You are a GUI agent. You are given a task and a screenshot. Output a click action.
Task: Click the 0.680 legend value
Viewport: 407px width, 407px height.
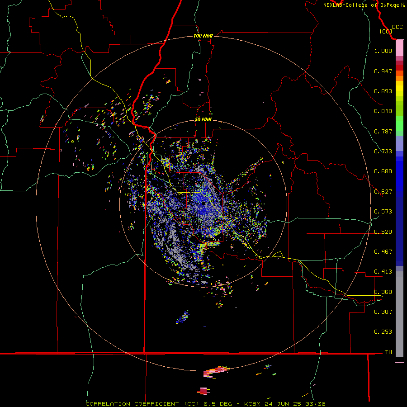(383, 171)
